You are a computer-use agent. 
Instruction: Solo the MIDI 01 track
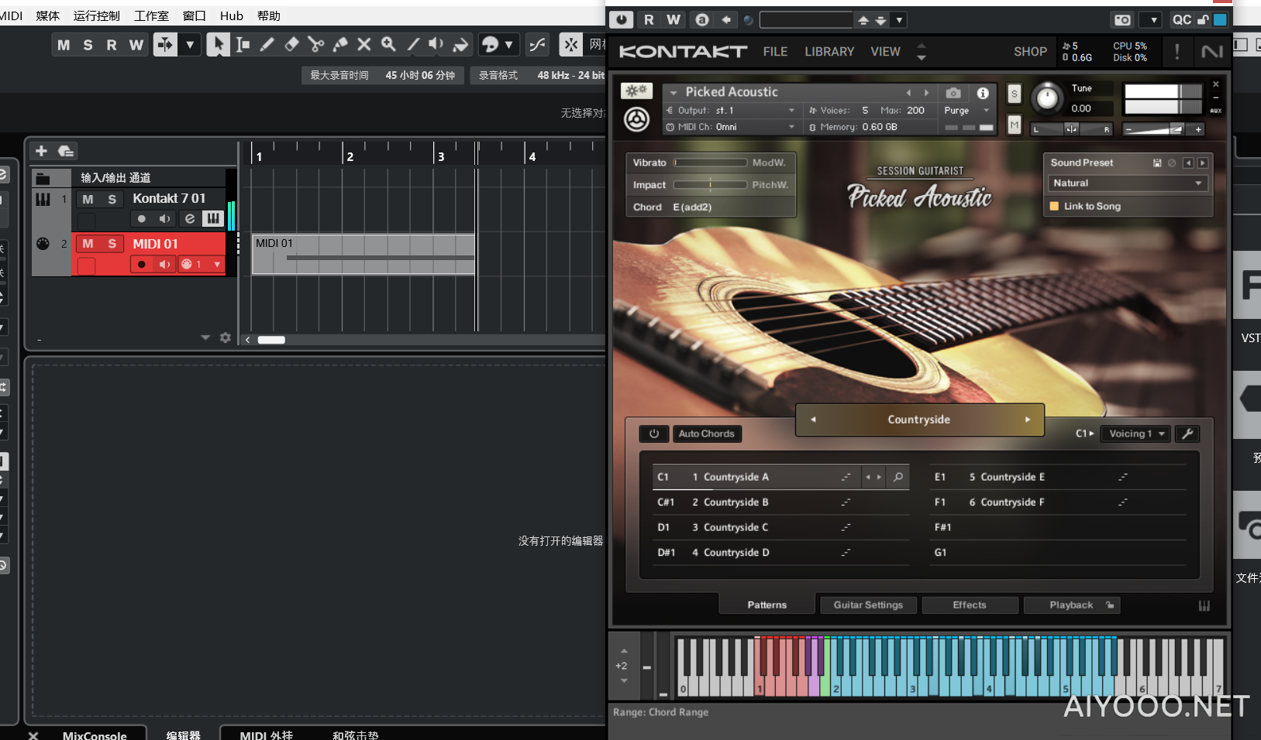pos(112,244)
